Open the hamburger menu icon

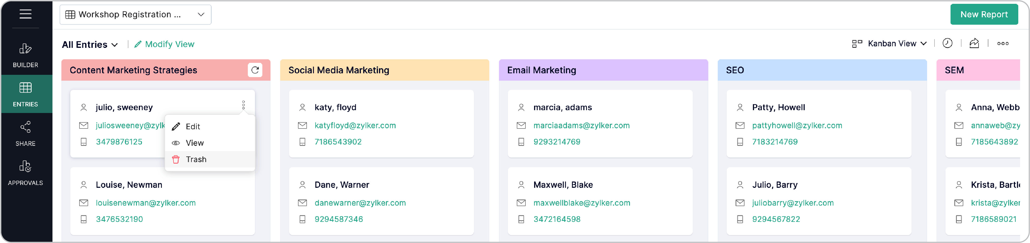(25, 15)
